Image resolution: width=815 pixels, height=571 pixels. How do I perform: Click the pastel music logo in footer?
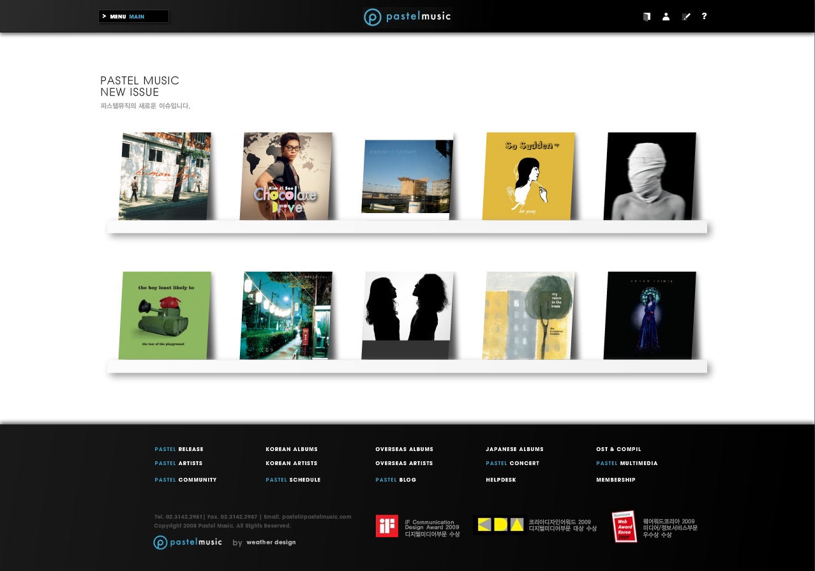tap(188, 542)
